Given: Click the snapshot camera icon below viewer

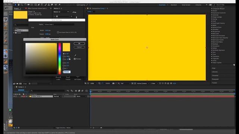Looking at the screenshot, I should [x=113, y=83].
